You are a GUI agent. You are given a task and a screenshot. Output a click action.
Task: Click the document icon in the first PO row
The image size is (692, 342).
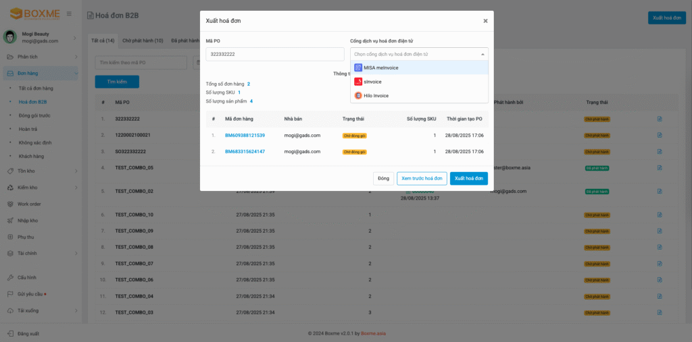(660, 119)
